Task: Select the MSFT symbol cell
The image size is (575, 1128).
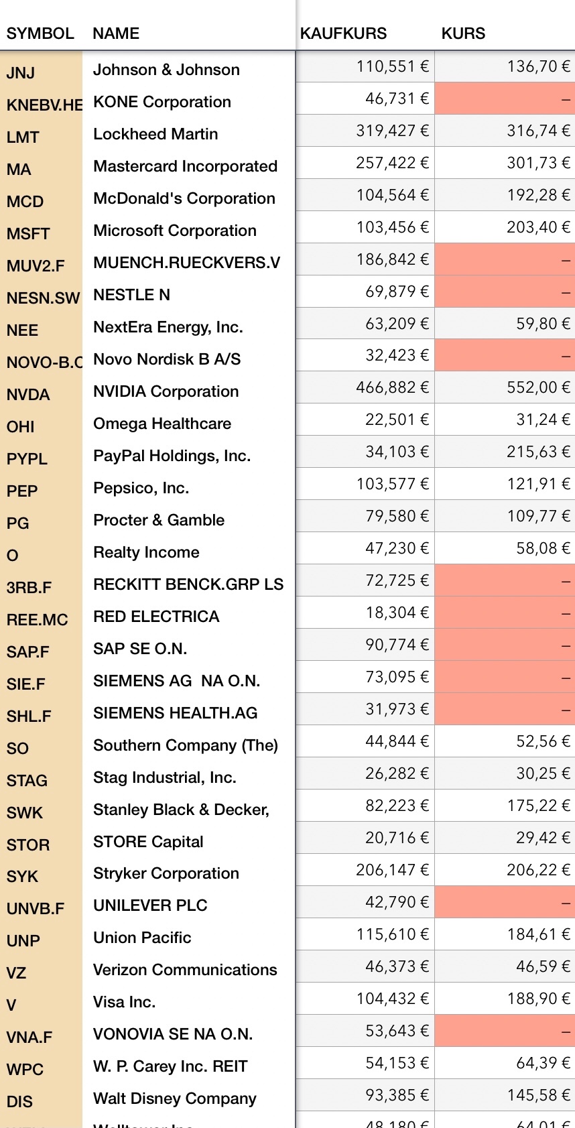Action: [x=28, y=234]
